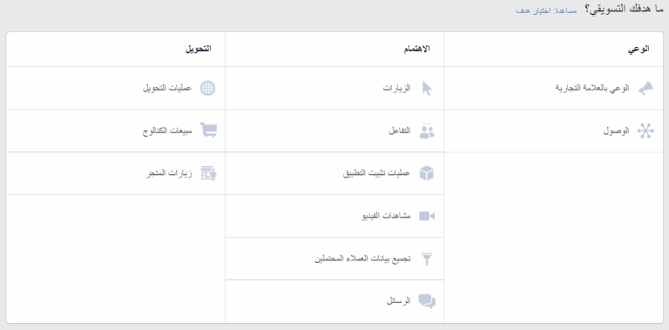Click the 'الوعي' column header
Viewport: 669px width, 330px height.
pyautogui.click(x=639, y=49)
